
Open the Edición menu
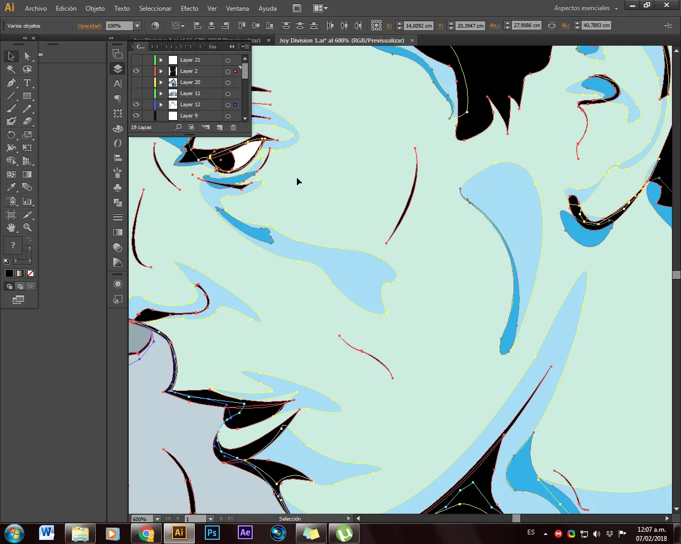[x=66, y=8]
